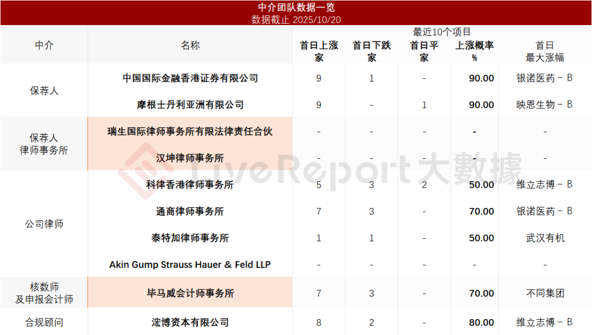Click 维立志博－B in 科律香港 row
Image resolution: width=592 pixels, height=335 pixels.
click(x=544, y=184)
